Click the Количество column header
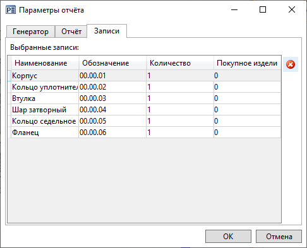Viewport: 307px width, 248px height. click(180, 63)
